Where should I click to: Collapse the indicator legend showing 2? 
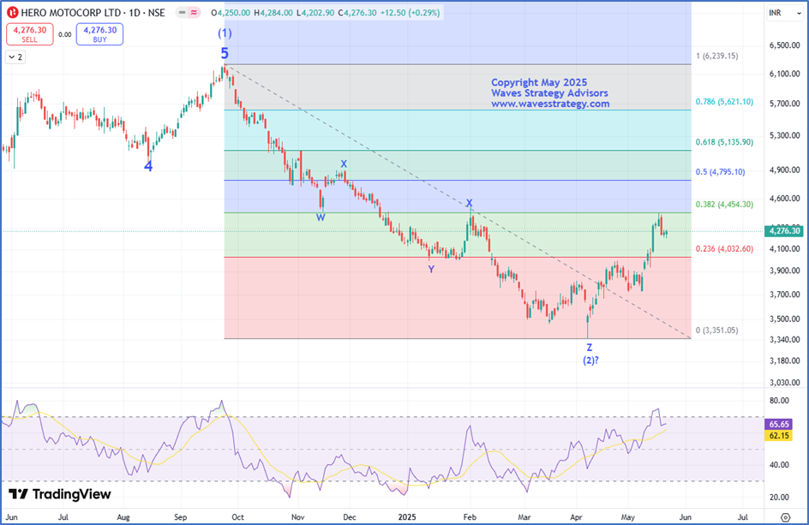15,57
